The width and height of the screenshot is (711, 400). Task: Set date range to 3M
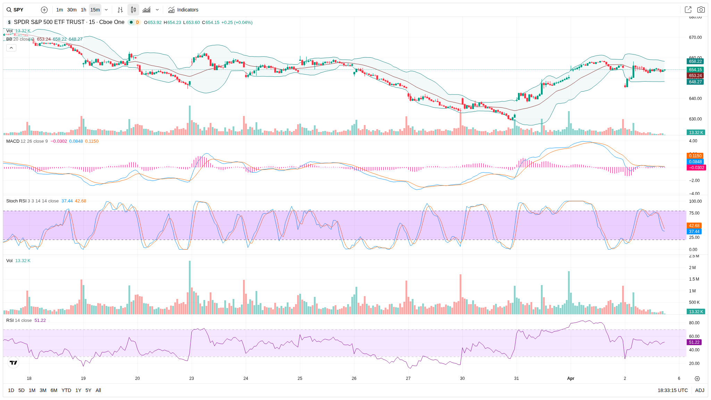tap(43, 390)
